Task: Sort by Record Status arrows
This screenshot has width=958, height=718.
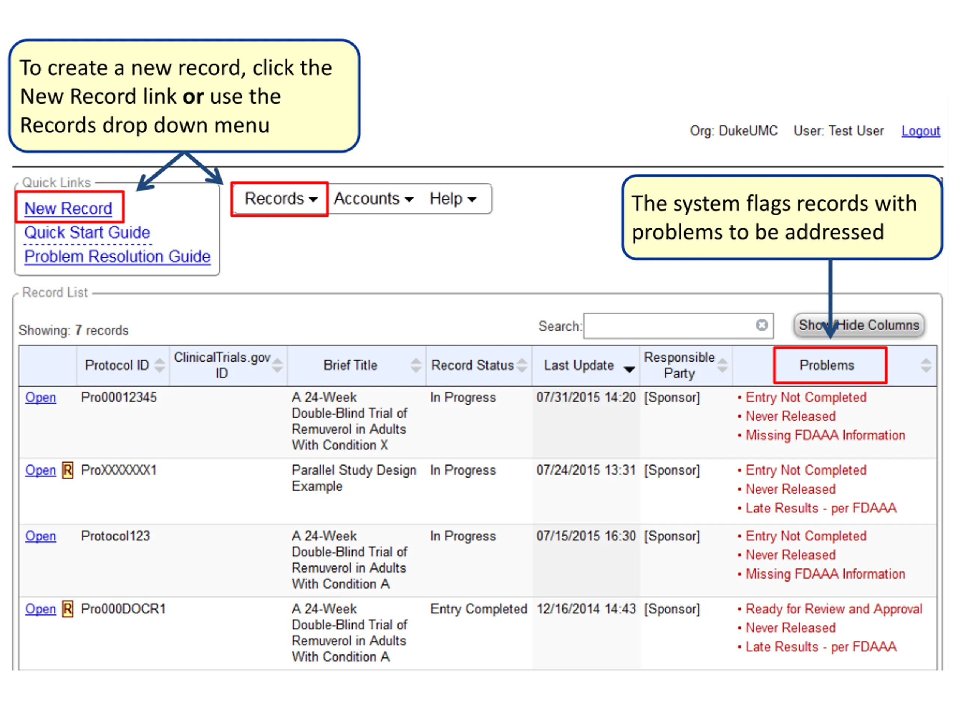Action: coord(522,365)
